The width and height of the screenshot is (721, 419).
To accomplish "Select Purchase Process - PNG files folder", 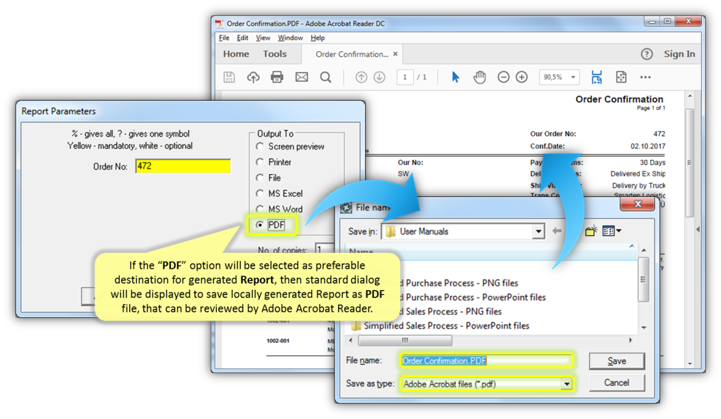I will pyautogui.click(x=462, y=283).
